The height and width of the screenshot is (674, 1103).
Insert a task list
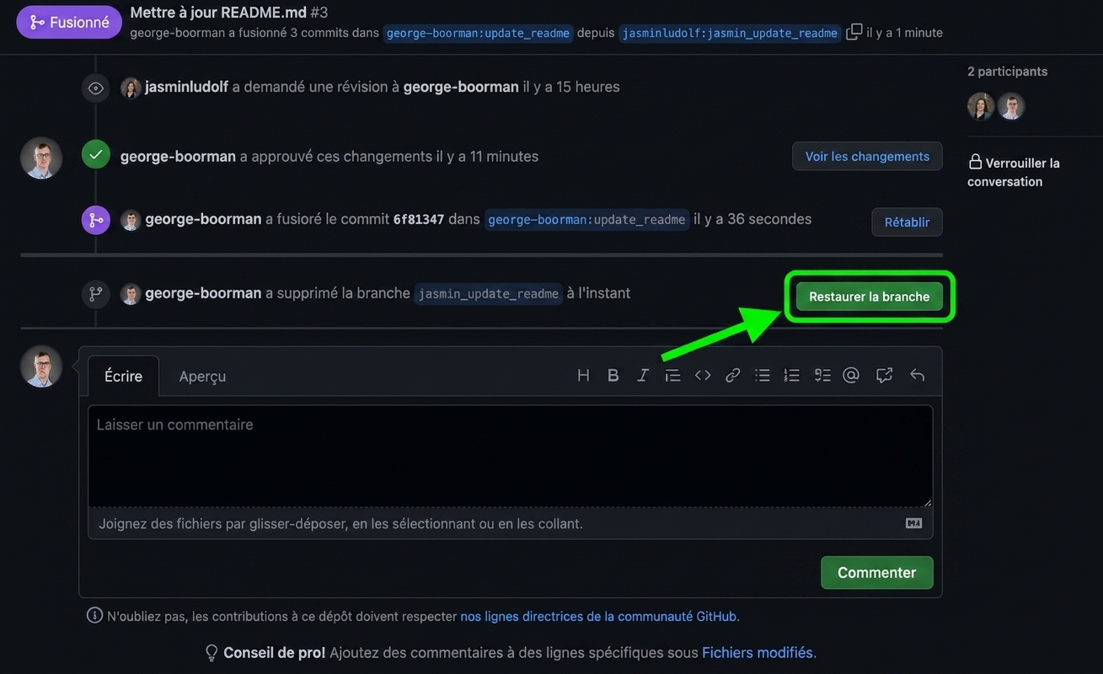click(x=822, y=376)
